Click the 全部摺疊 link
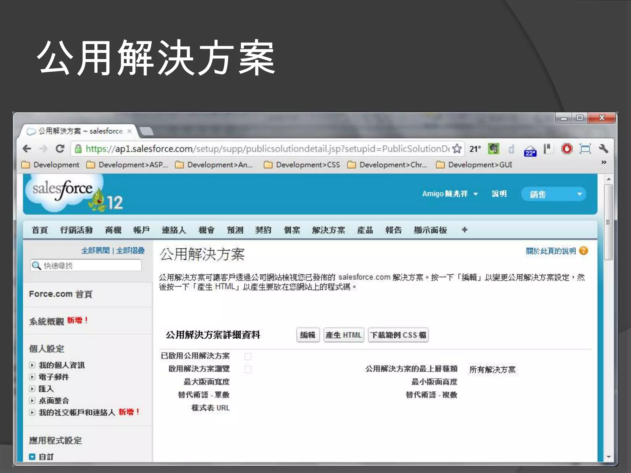Image resolution: width=631 pixels, height=473 pixels. (130, 250)
